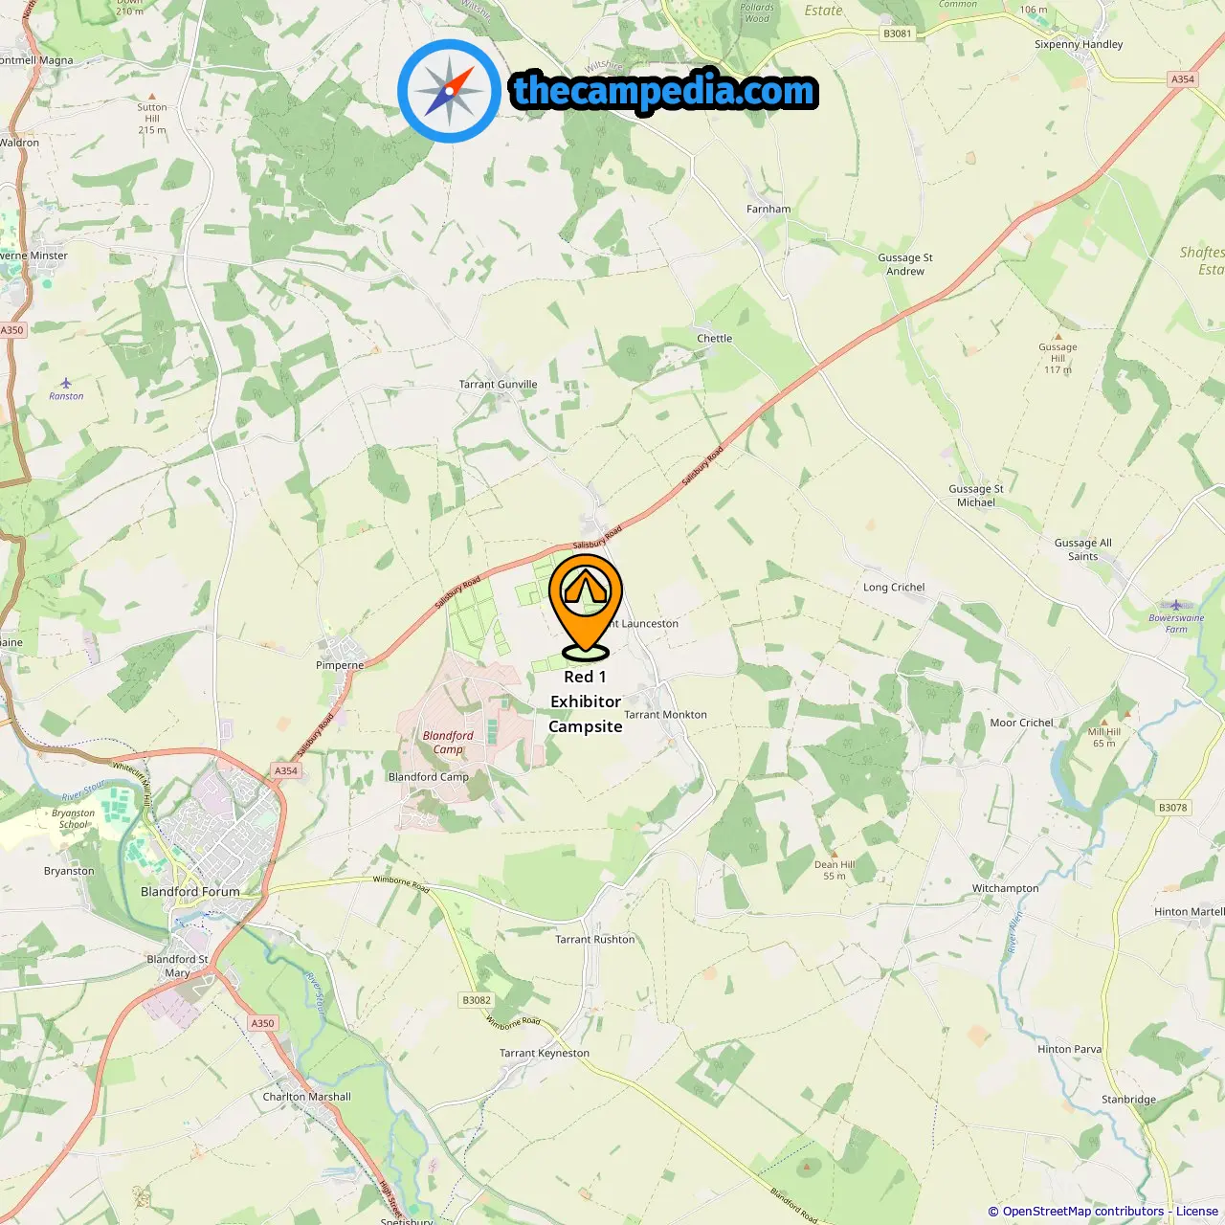Click the Tarrant Gunville village label
The image size is (1225, 1225).
pyautogui.click(x=498, y=385)
